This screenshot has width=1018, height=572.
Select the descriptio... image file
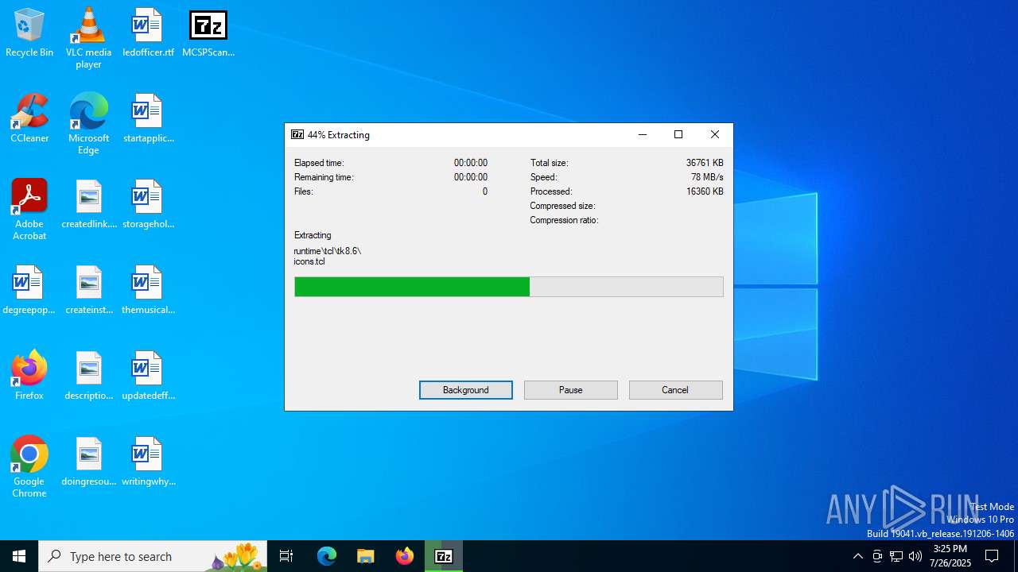tap(88, 375)
